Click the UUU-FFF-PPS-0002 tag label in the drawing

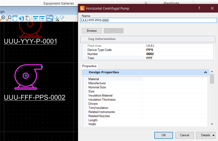pos(35,98)
